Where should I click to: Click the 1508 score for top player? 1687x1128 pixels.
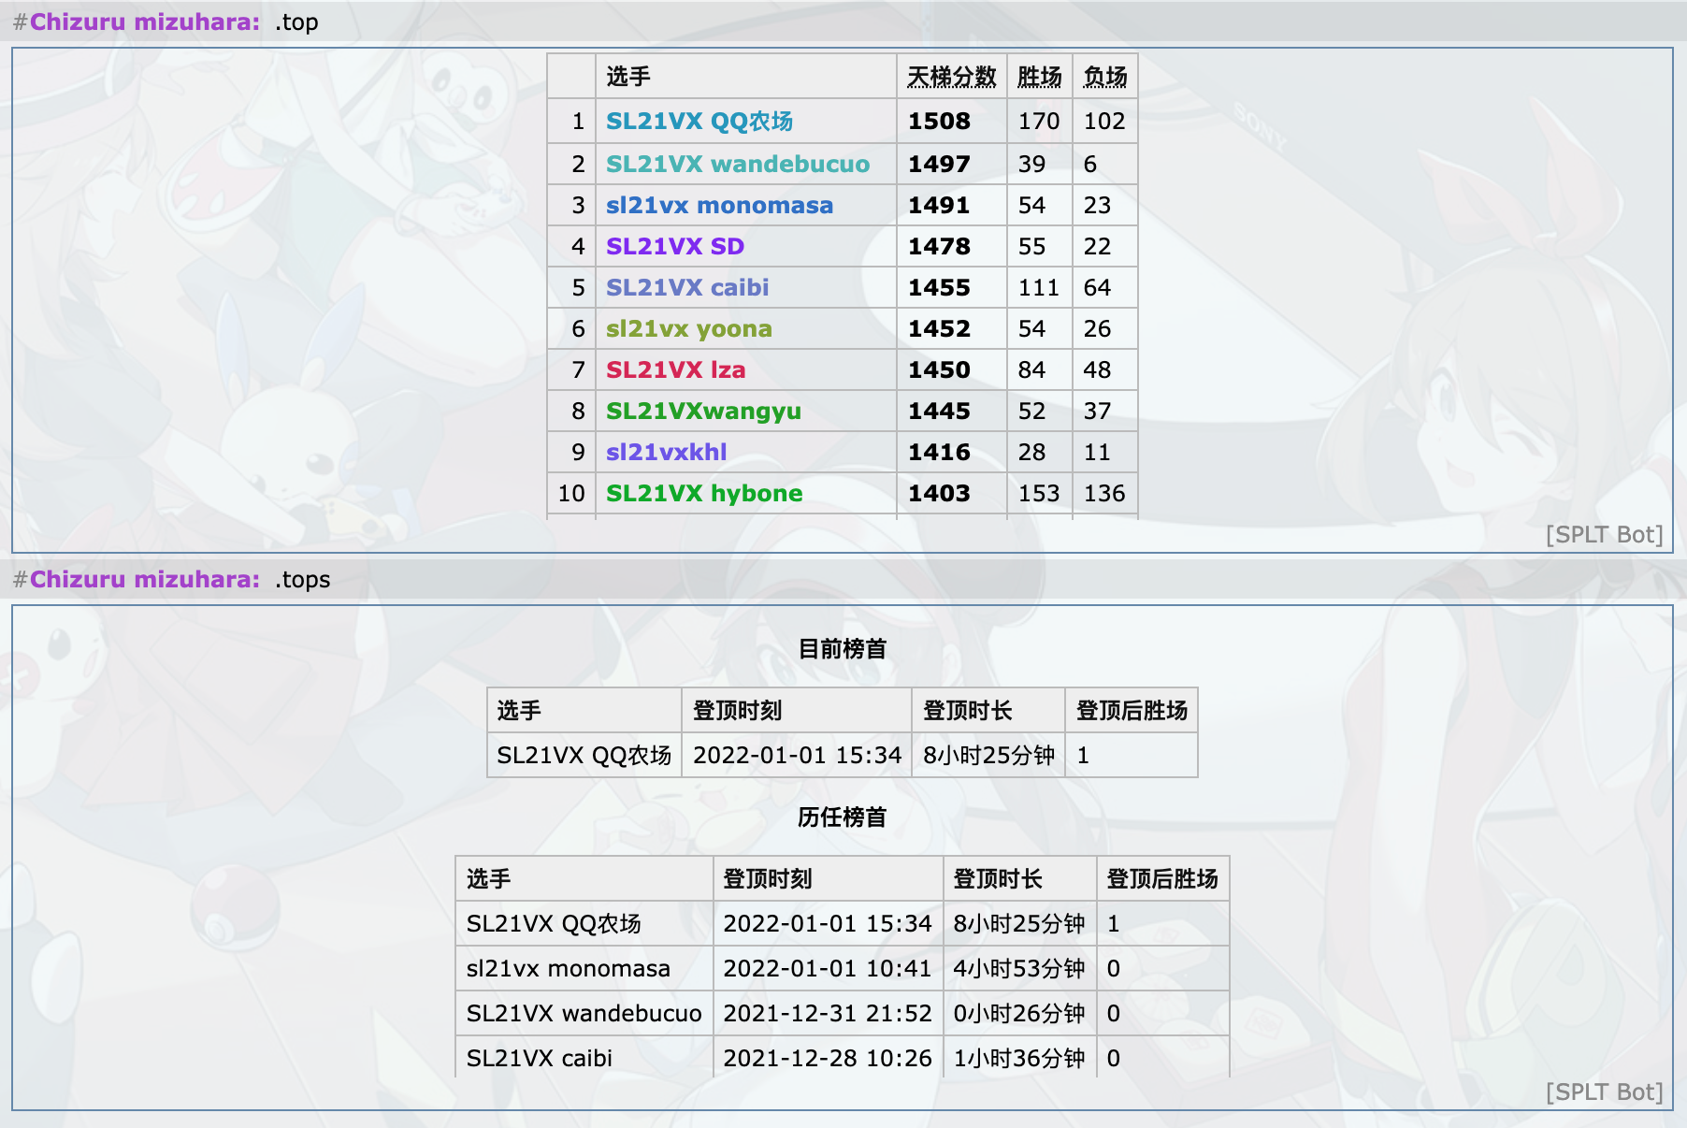coord(939,122)
